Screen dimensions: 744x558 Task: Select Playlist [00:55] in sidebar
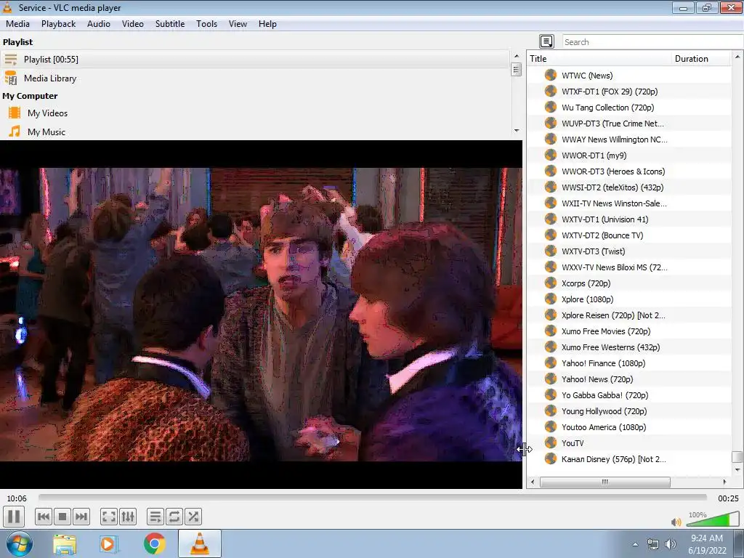255,60
